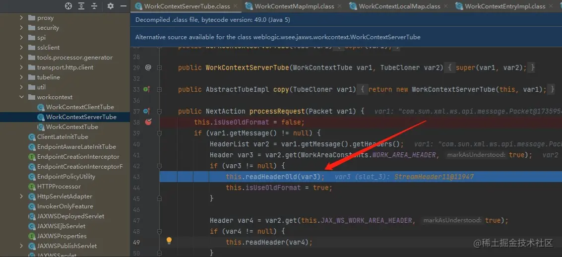Click the folder icon of the workcontext package
This screenshot has height=257, width=562.
pos(32,97)
